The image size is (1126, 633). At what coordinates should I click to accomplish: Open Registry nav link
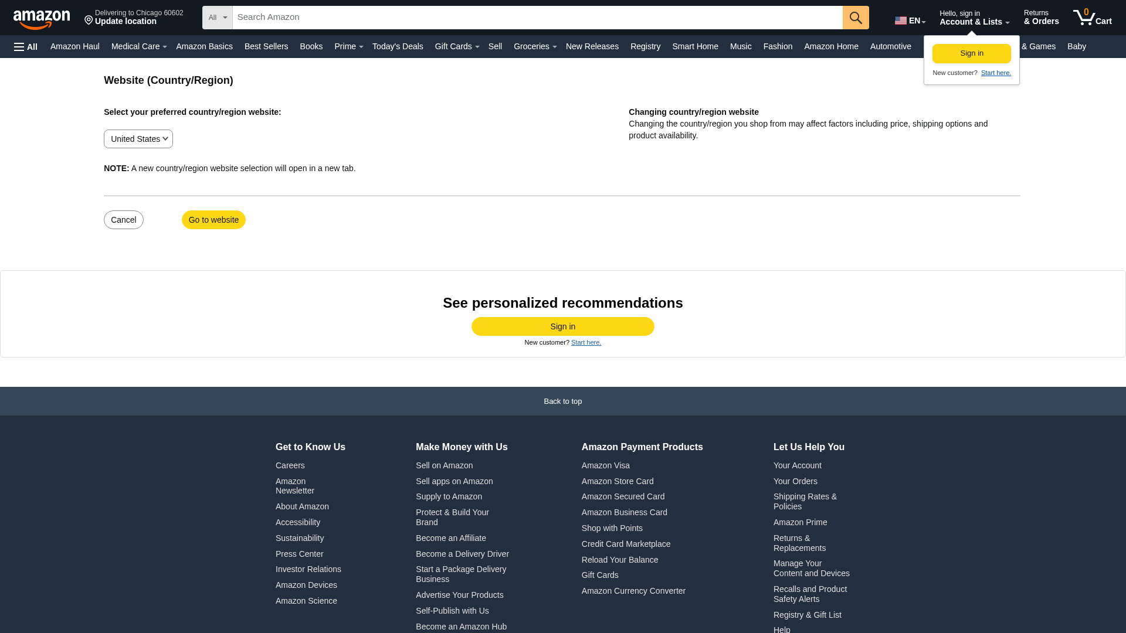pos(645,46)
